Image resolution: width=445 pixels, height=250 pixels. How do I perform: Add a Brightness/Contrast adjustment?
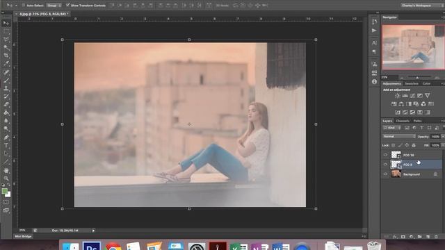(x=397, y=96)
